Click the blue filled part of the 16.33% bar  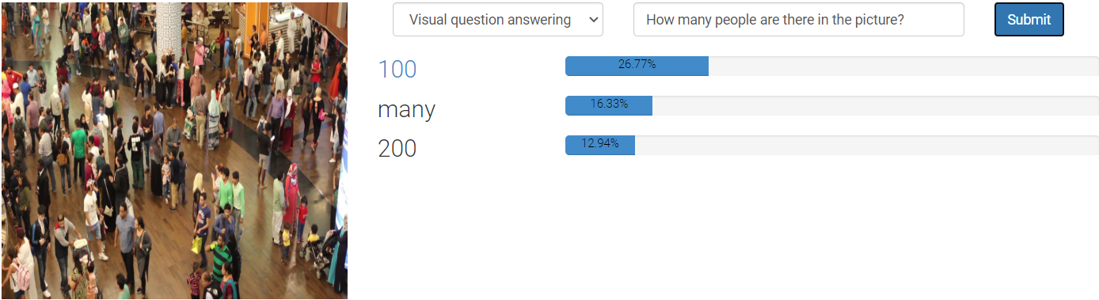(609, 105)
